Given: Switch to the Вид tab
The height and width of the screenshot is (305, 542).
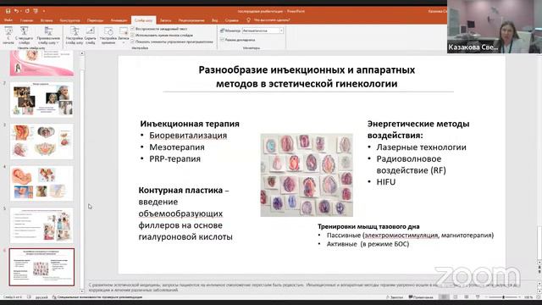Looking at the screenshot, I should click(214, 20).
